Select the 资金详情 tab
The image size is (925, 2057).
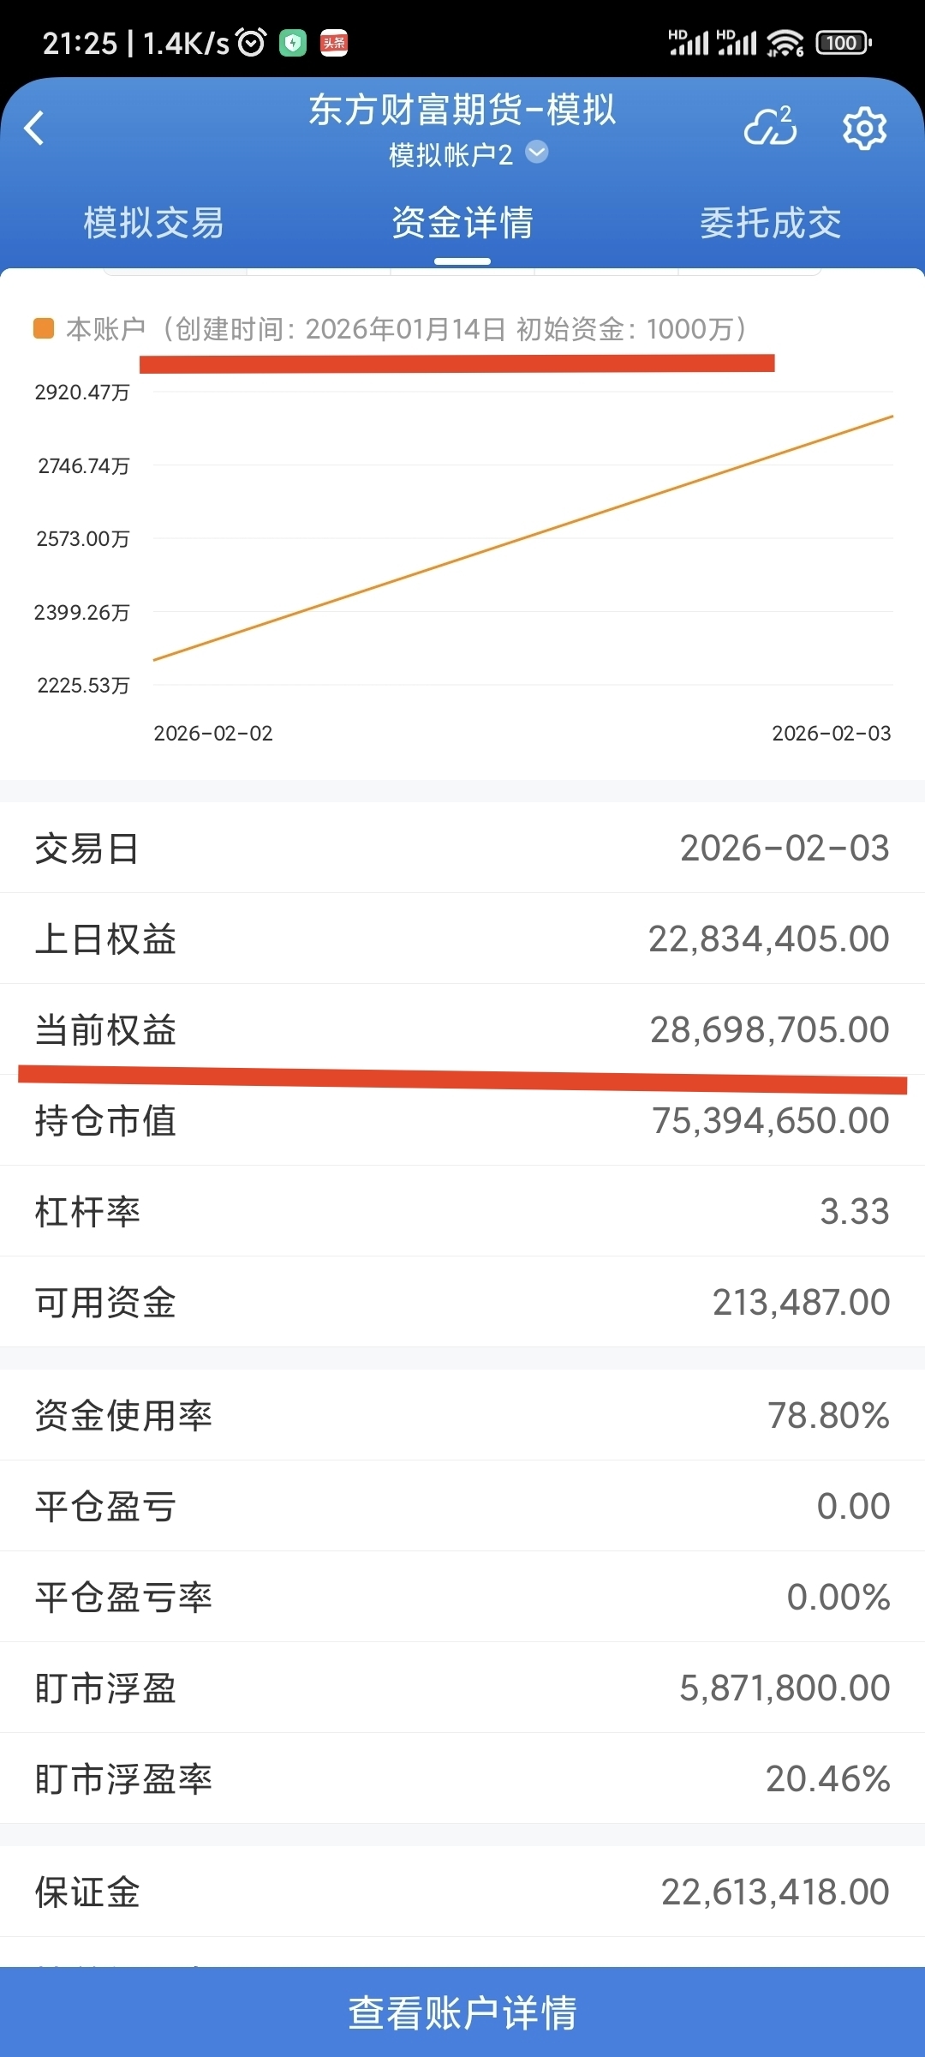[x=462, y=223]
